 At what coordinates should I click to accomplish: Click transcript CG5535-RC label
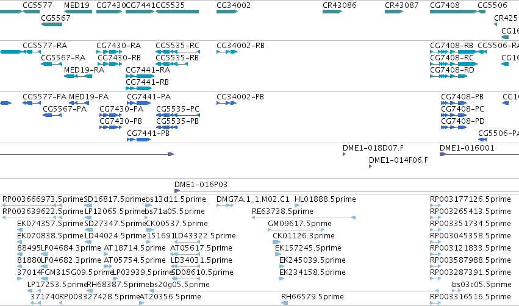coord(177,45)
